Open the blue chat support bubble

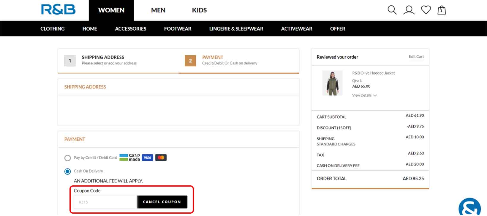[470, 207]
